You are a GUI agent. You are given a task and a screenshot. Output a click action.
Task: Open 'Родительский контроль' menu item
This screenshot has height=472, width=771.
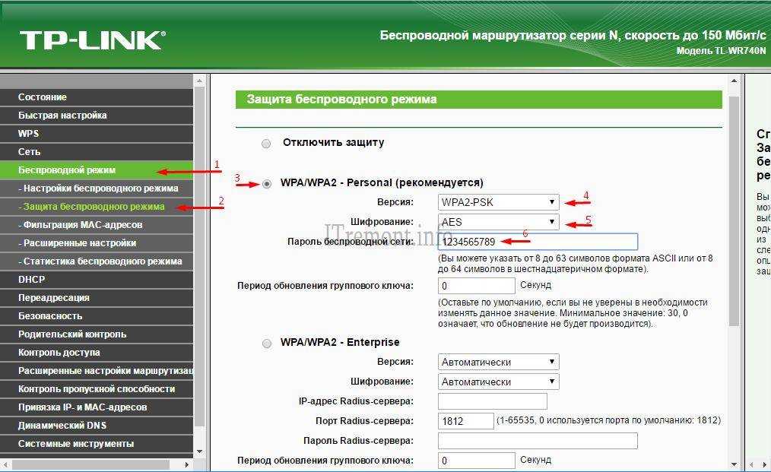pos(72,334)
